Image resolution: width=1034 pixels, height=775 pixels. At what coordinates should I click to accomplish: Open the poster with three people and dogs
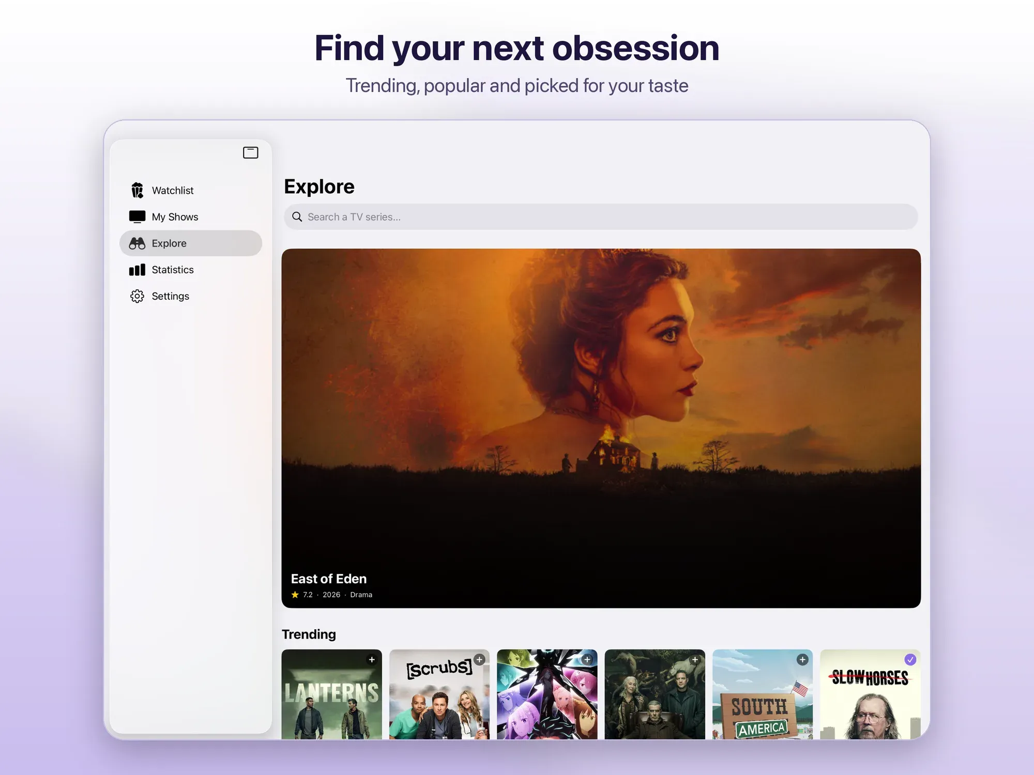[655, 694]
